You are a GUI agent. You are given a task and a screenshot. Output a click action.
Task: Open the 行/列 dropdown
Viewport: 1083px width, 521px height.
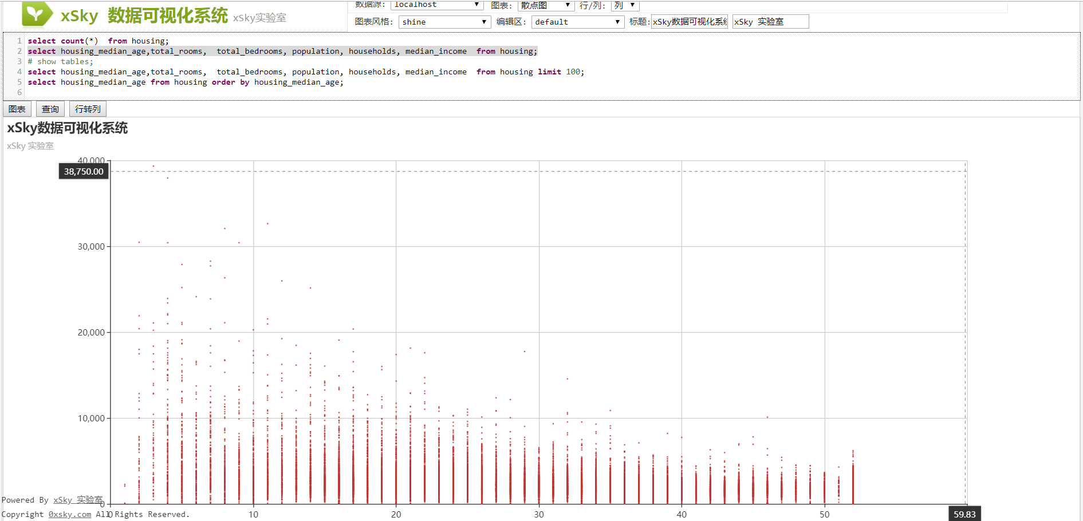coord(624,5)
